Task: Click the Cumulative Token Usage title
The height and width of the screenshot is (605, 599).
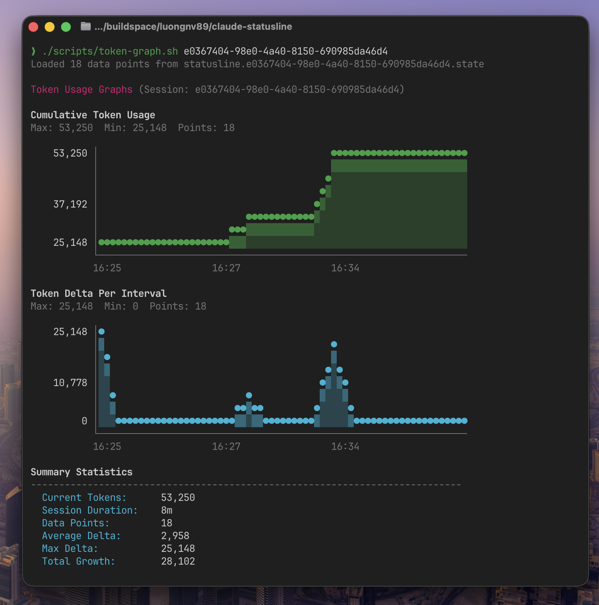Action: (x=93, y=114)
